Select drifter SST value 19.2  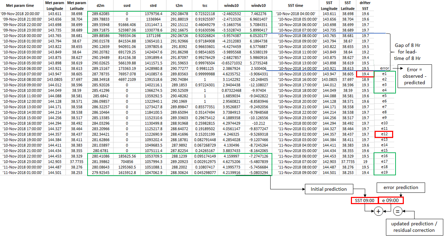pos(365,52)
